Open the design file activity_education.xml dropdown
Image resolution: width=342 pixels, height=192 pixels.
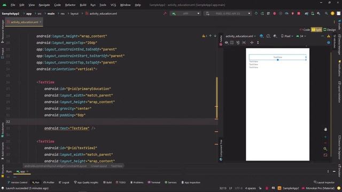coord(240,36)
